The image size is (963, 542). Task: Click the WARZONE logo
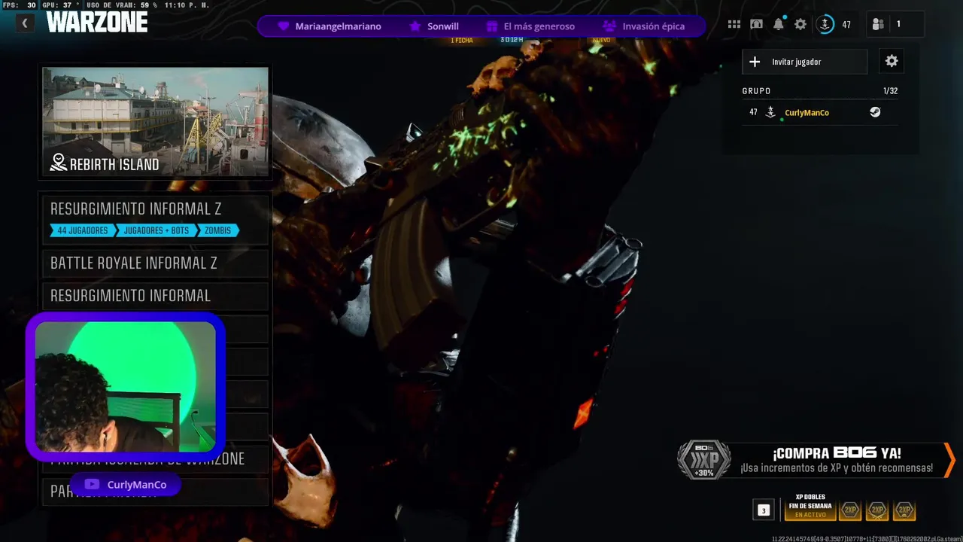96,22
